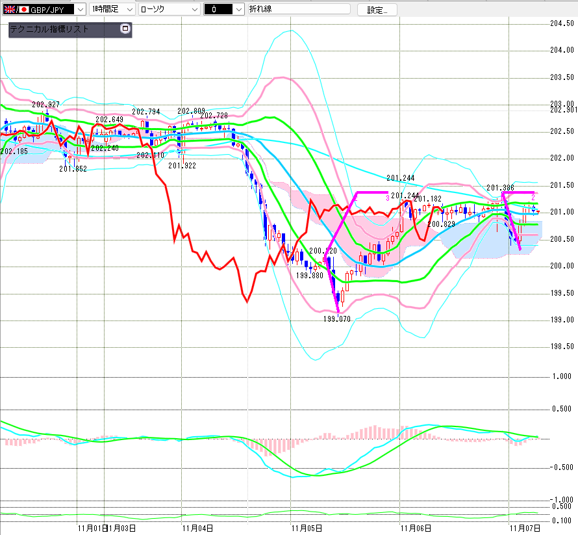Click the 201.386 price label
Screen dimensions: 578x535
coord(500,188)
